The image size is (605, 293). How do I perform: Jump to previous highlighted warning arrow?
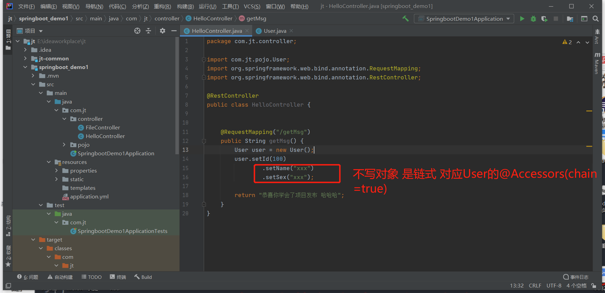pos(578,42)
